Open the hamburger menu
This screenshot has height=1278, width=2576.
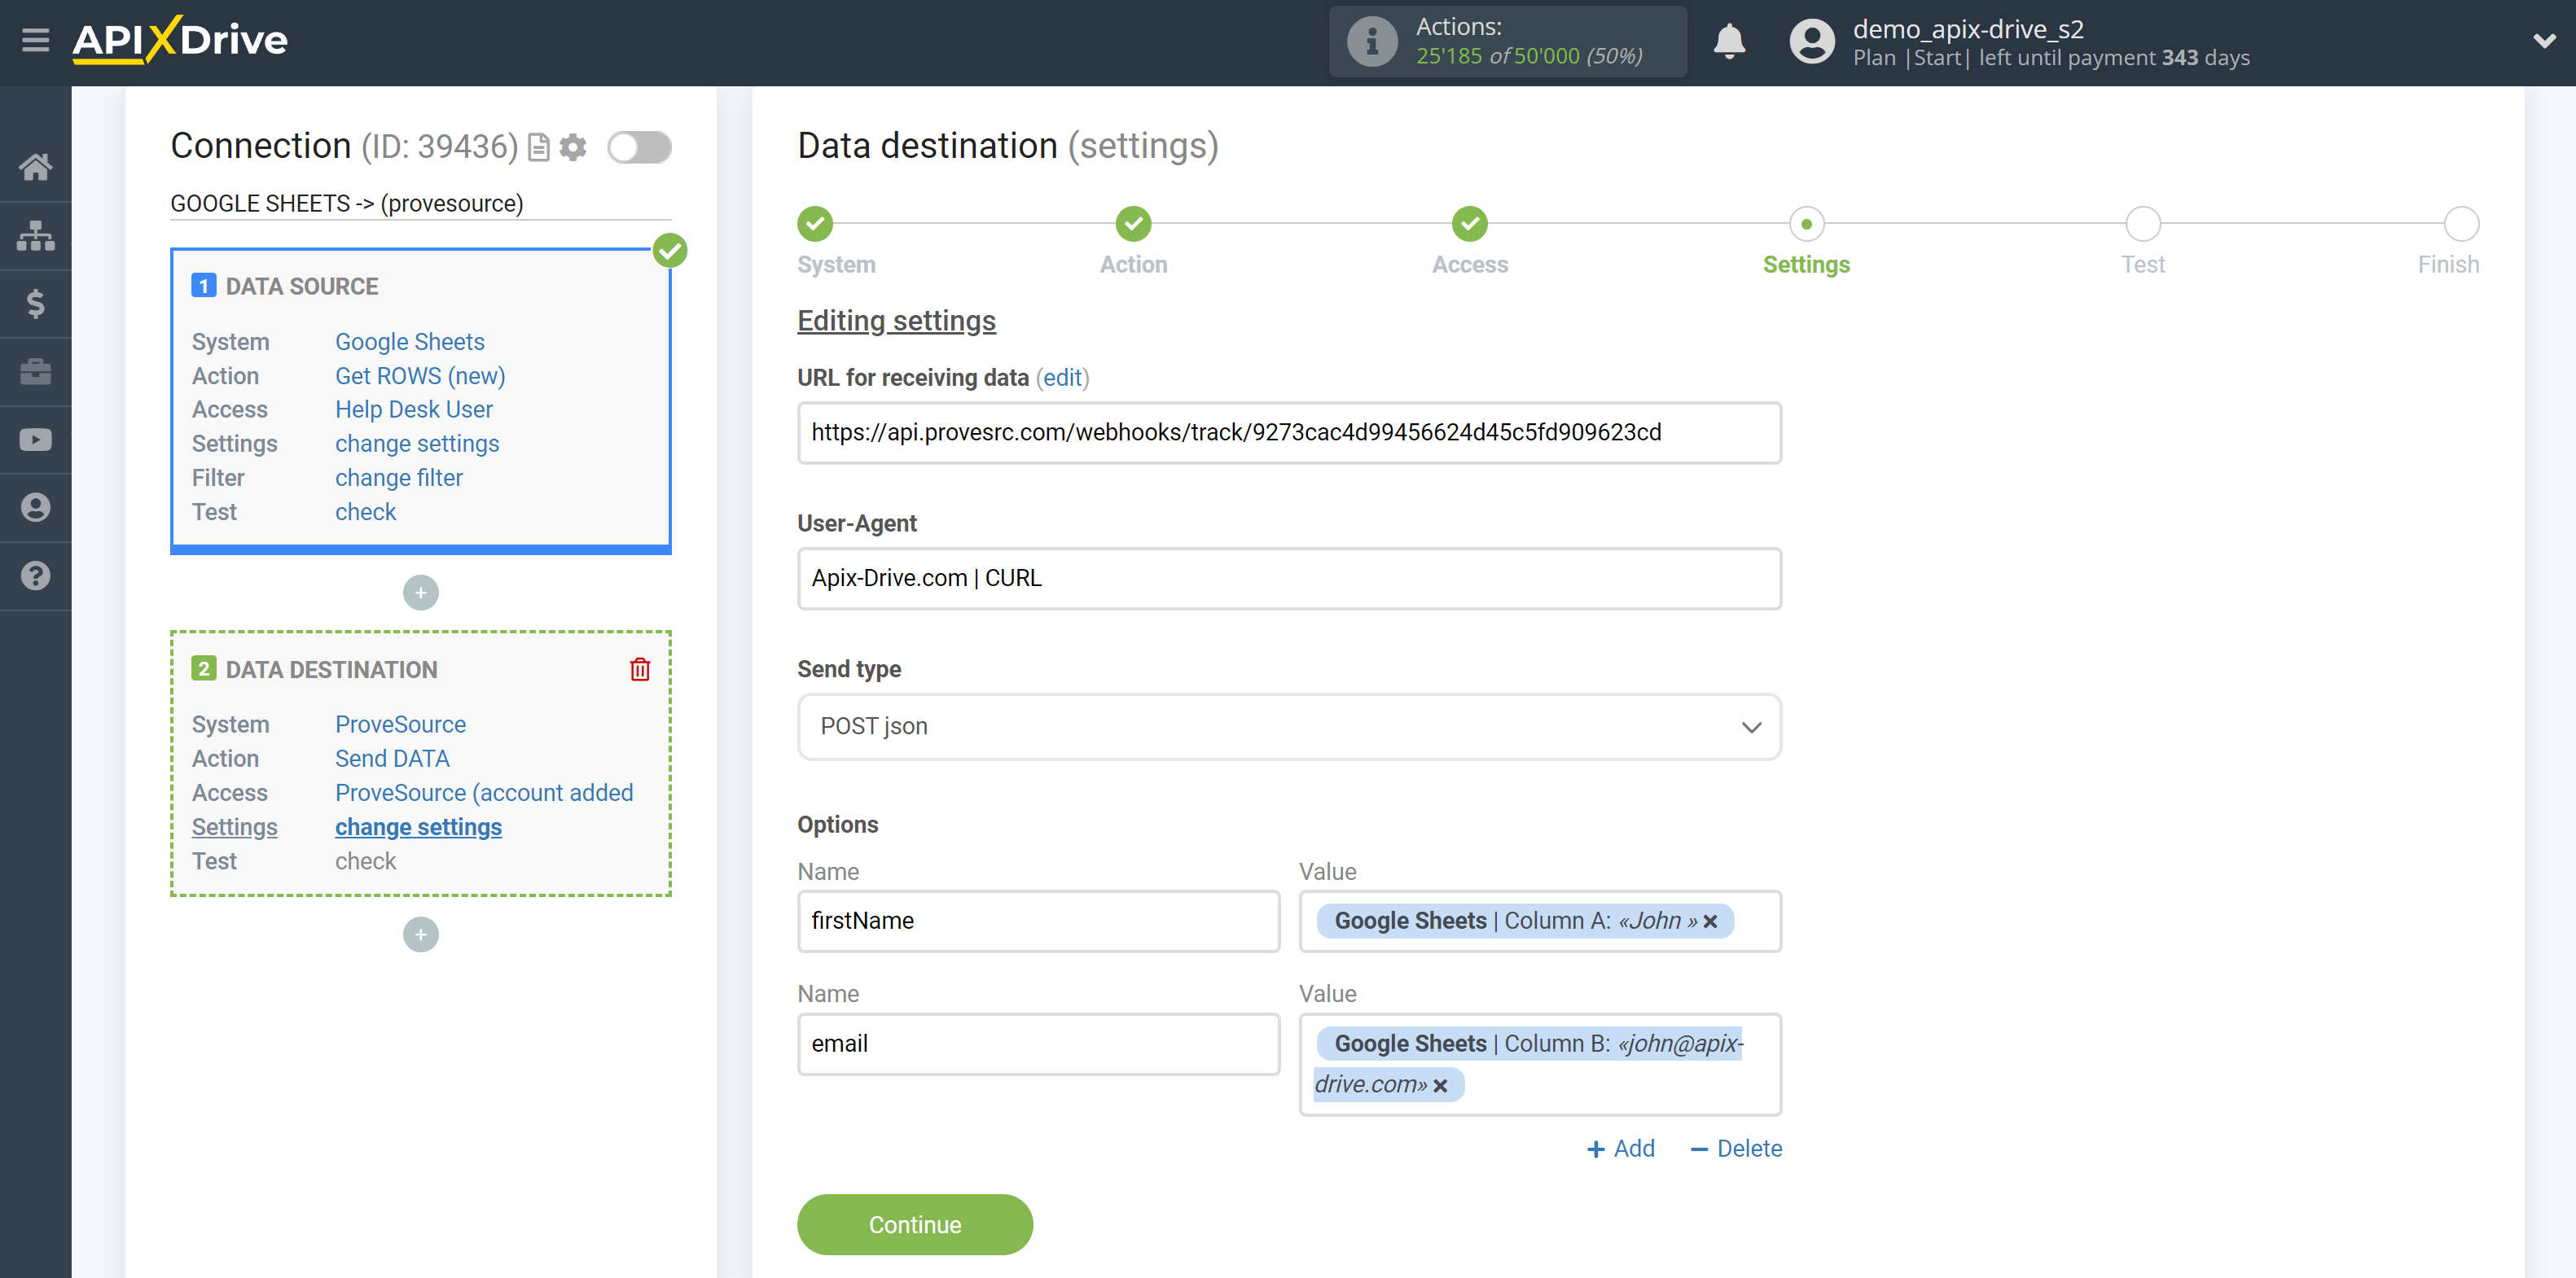click(x=36, y=40)
